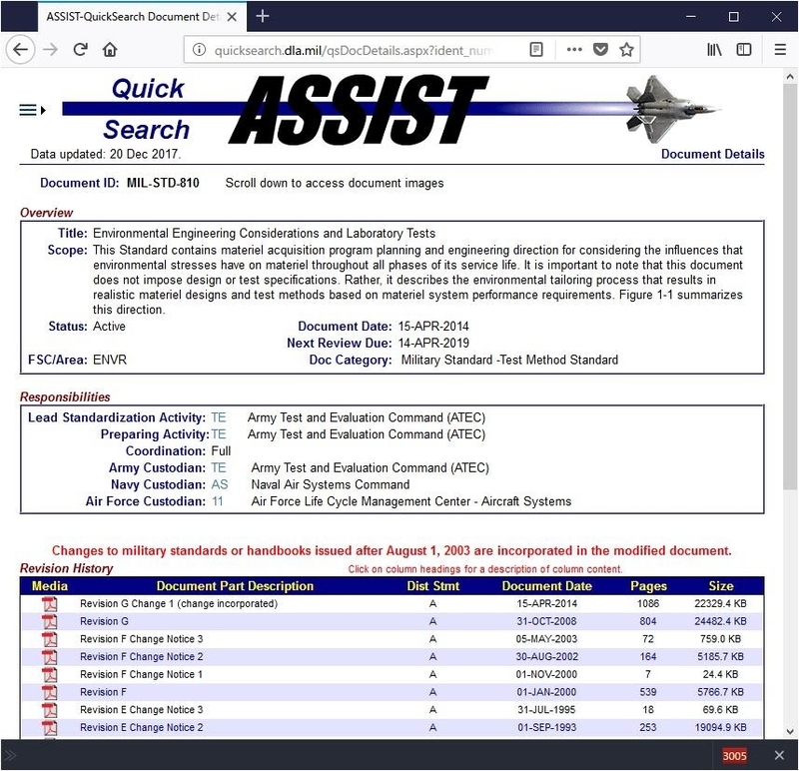Go back to the previous page
Screen dimensions: 799x771
click(20, 49)
